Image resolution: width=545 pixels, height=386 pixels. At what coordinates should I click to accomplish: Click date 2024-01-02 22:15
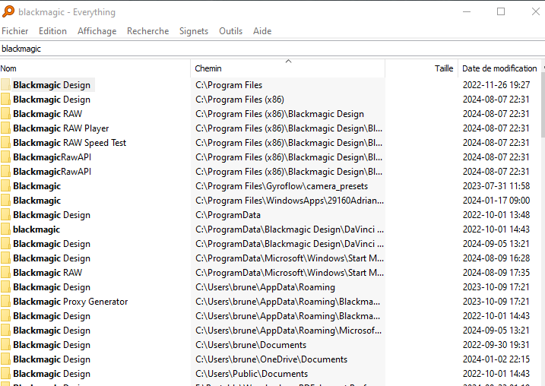coord(496,359)
